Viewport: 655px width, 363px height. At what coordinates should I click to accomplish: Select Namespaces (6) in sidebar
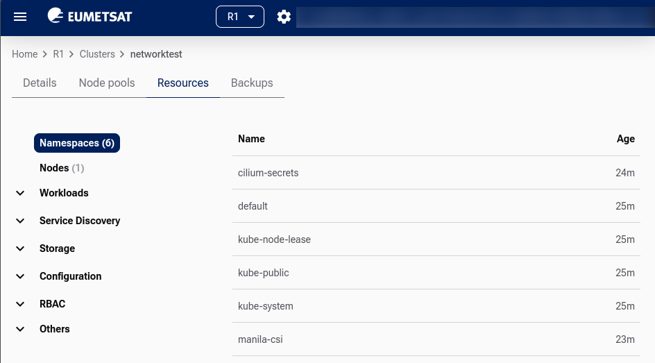point(77,143)
